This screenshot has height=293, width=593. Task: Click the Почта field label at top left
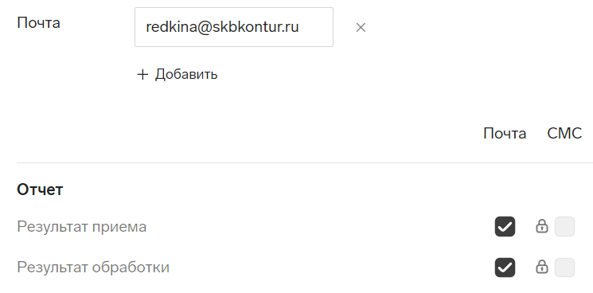pos(38,23)
